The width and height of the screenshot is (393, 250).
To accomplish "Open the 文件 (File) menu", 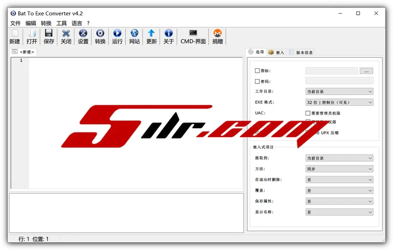I will 15,23.
